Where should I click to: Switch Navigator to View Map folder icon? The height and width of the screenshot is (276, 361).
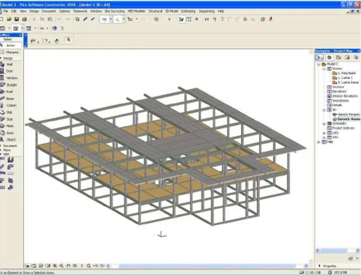click(x=339, y=57)
